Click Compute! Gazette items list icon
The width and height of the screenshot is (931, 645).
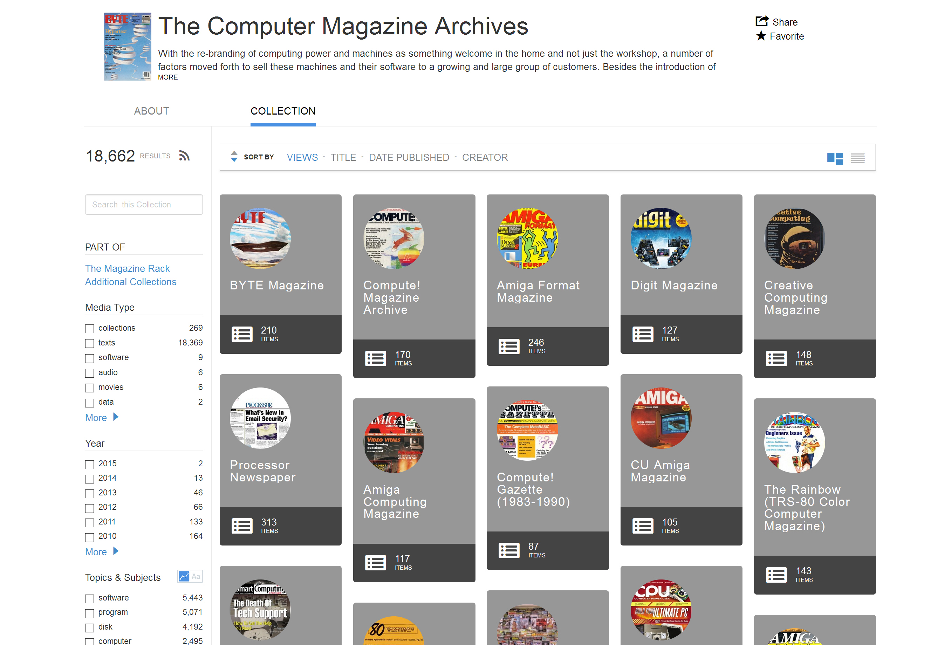tap(509, 550)
